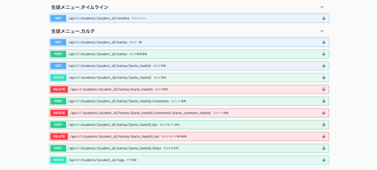Click the コメント登録 description text
The image size is (377, 170).
178,101
